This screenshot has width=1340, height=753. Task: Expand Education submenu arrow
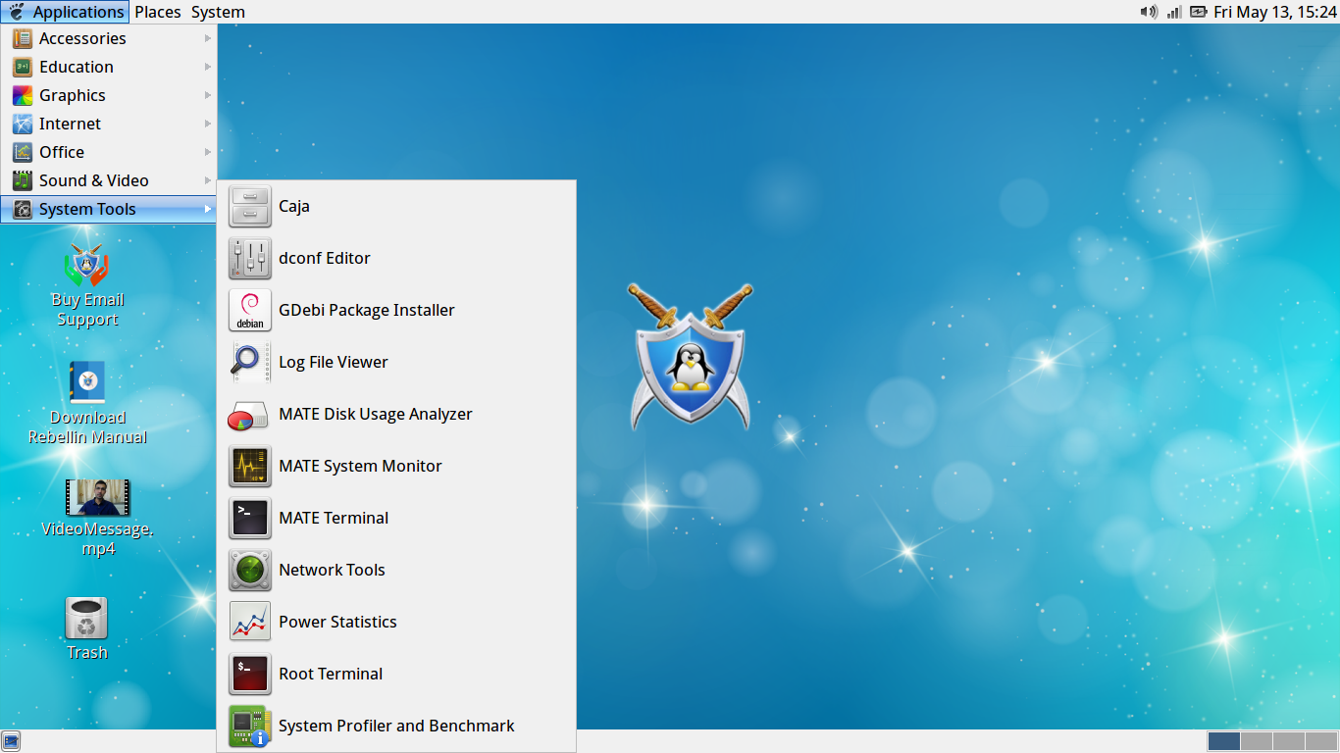208,68
